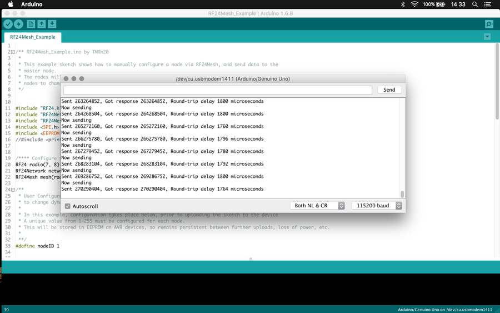This screenshot has width=500, height=313.
Task: Click the line number 30 in status bar
Action: pyautogui.click(x=6, y=310)
